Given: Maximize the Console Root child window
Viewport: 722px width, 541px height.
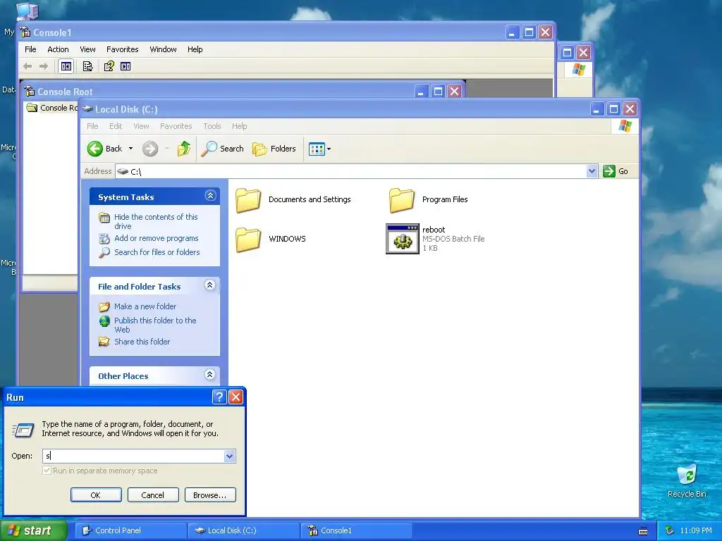Looking at the screenshot, I should 438,91.
